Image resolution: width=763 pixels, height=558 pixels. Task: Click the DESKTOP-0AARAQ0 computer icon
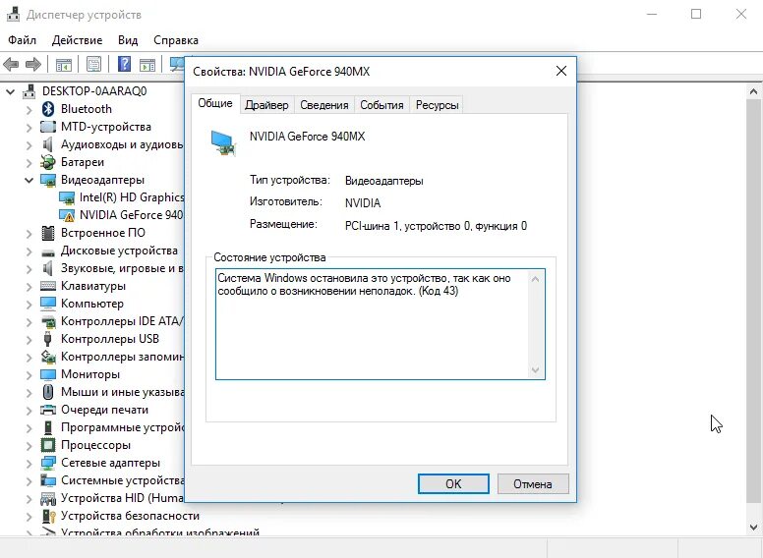(x=29, y=91)
